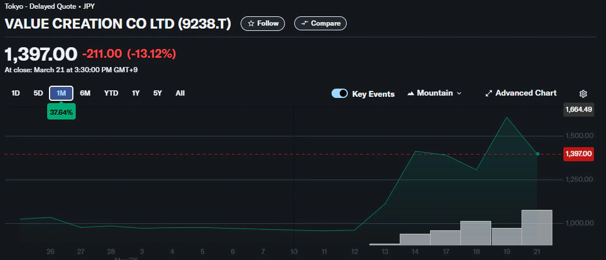
Task: Click the volume bar for March 18
Action: [x=475, y=233]
